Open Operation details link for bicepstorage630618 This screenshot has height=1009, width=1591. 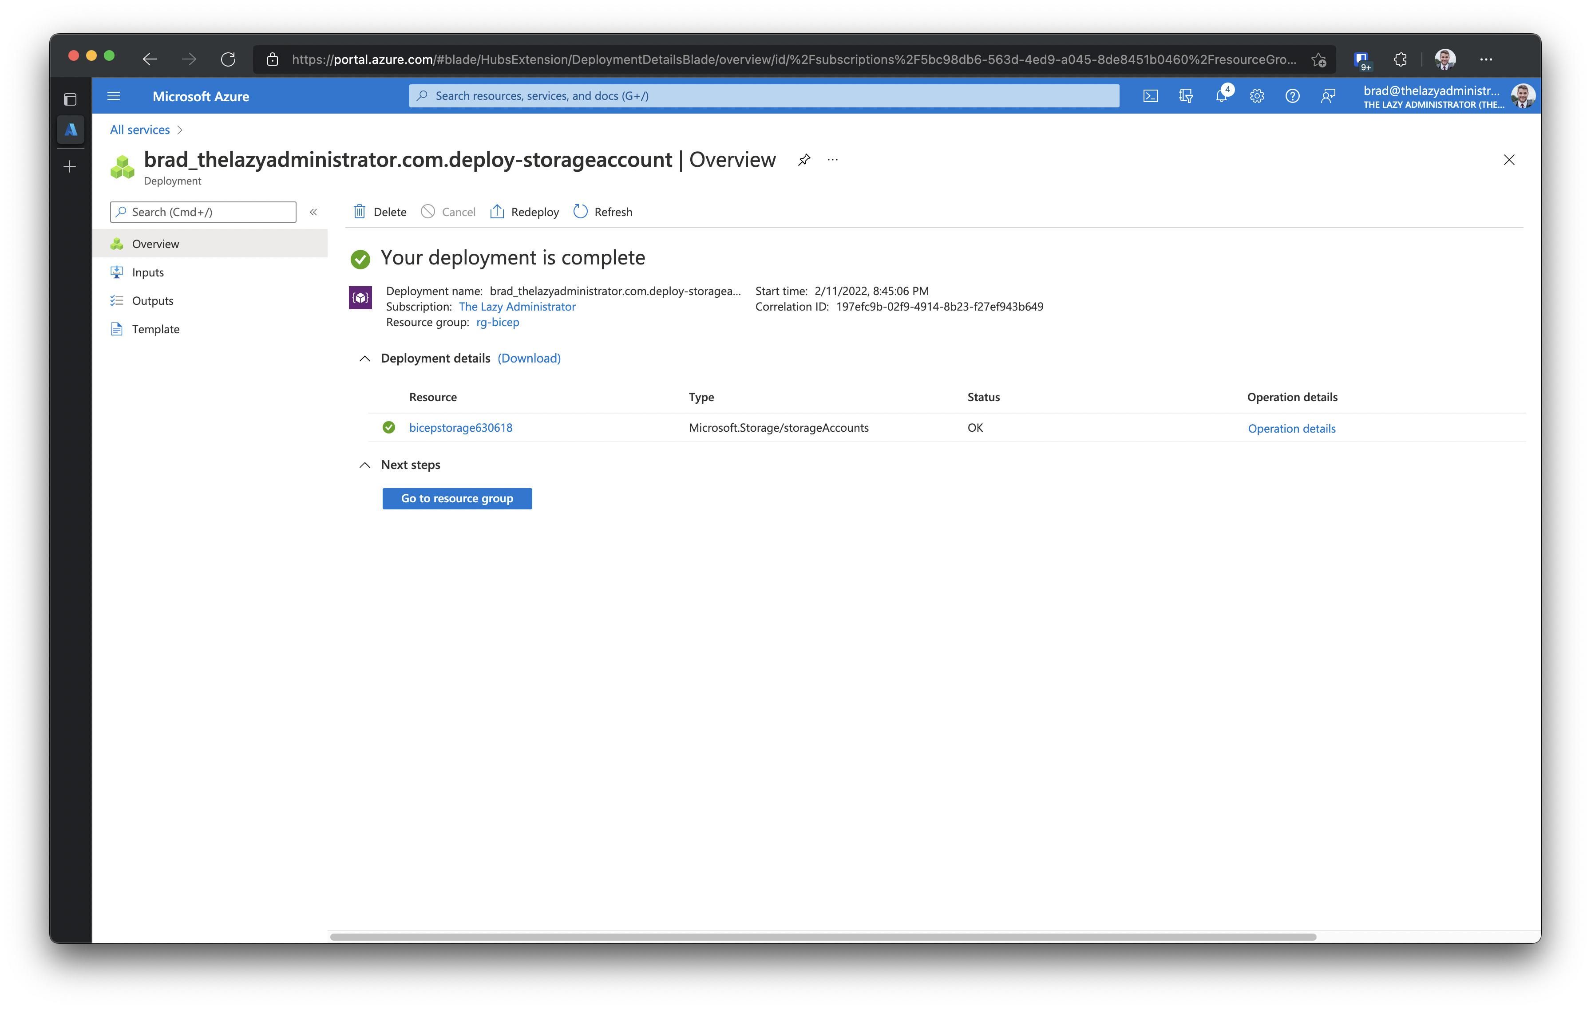(x=1292, y=429)
